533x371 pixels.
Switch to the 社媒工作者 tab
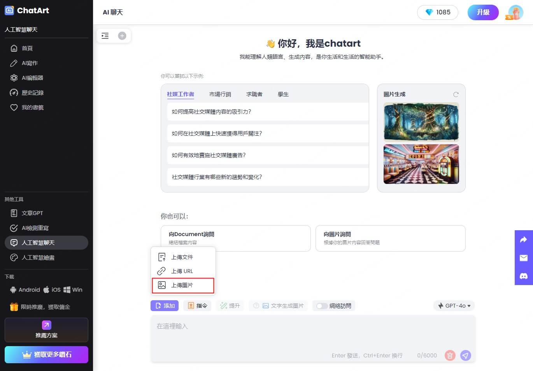(x=181, y=94)
